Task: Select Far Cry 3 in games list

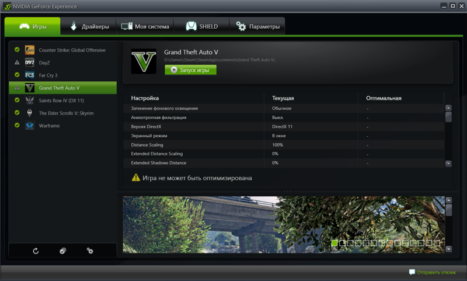Action: tap(62, 75)
